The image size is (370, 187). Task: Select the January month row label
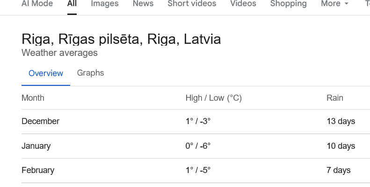(36, 146)
